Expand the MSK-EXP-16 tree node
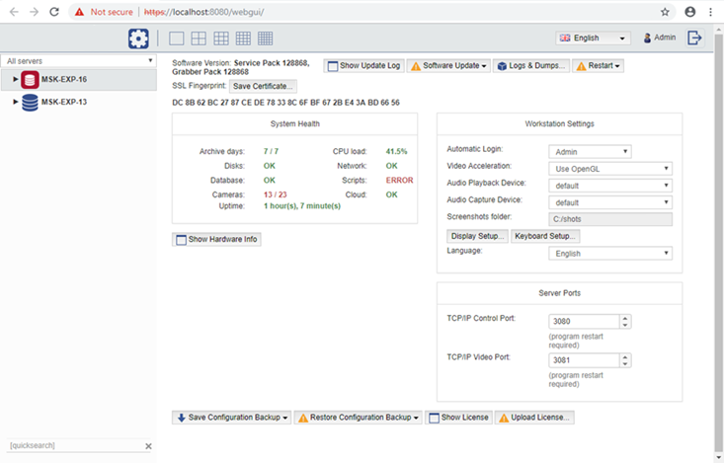 pos(16,80)
